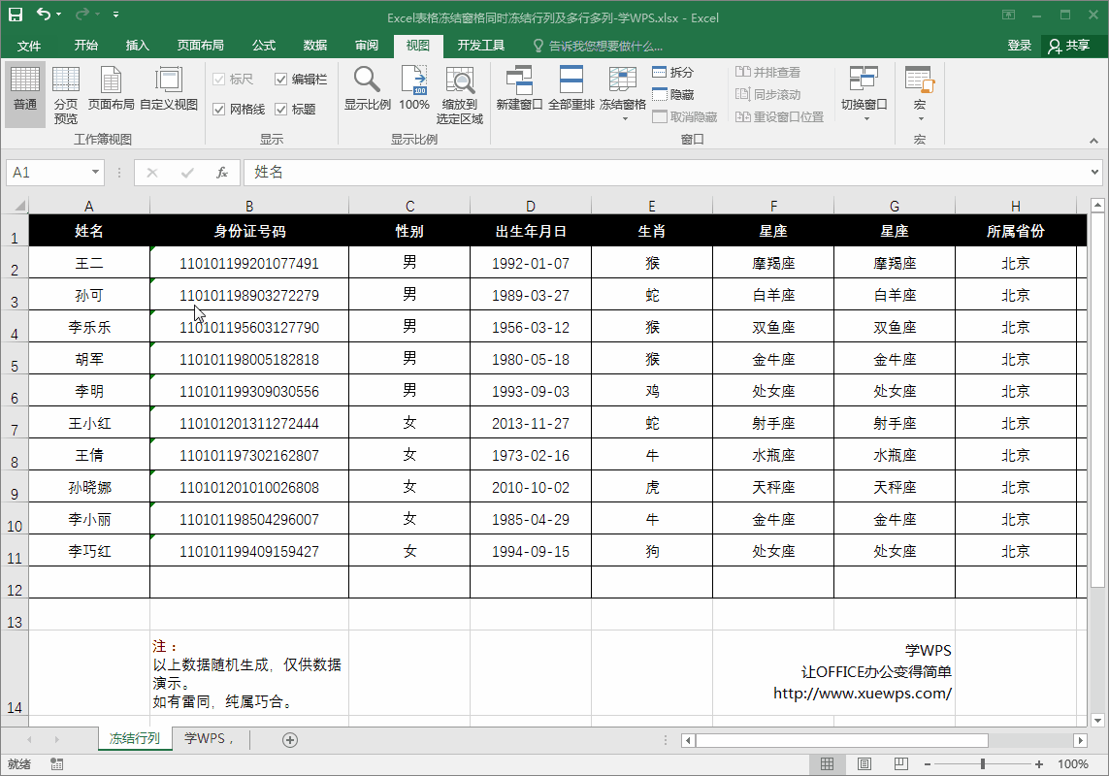The width and height of the screenshot is (1109, 776).
Task: Switch to the 开始 Home tab
Action: tap(85, 46)
